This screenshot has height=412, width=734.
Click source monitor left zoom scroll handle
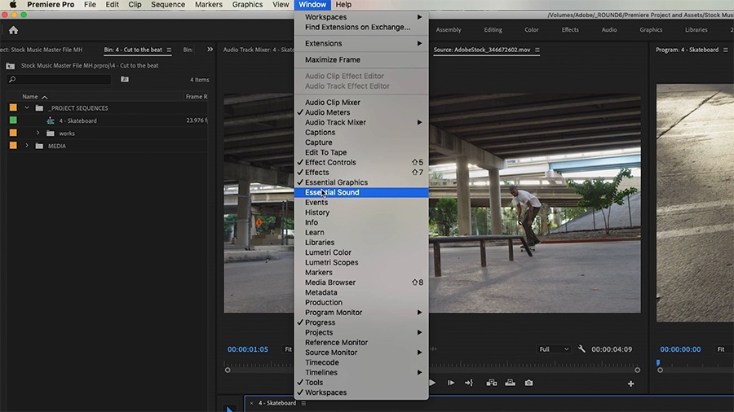228,370
